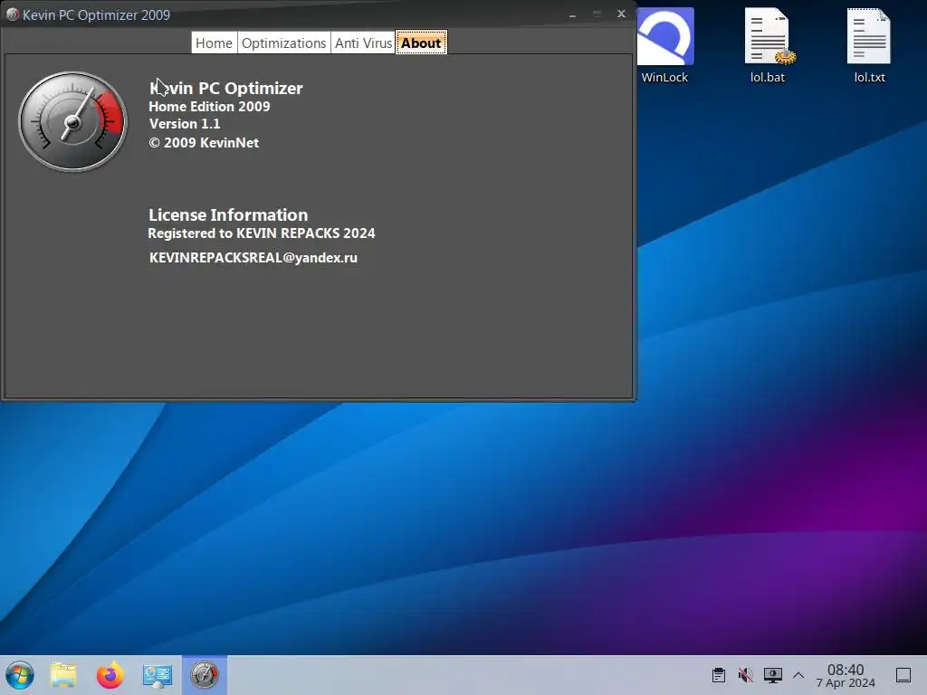
Task: Open the system settings taskbar icon
Action: pos(158,675)
